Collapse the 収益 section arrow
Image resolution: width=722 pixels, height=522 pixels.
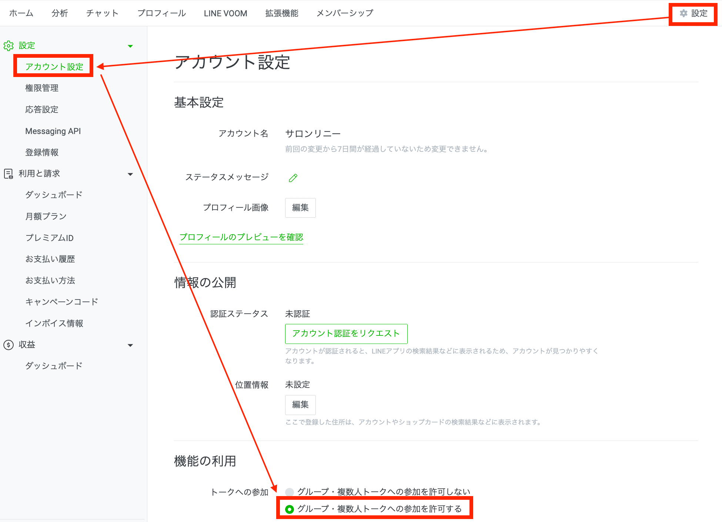tap(130, 345)
